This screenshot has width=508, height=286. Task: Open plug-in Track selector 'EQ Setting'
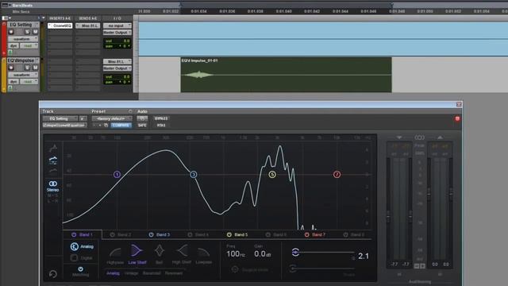pos(60,118)
